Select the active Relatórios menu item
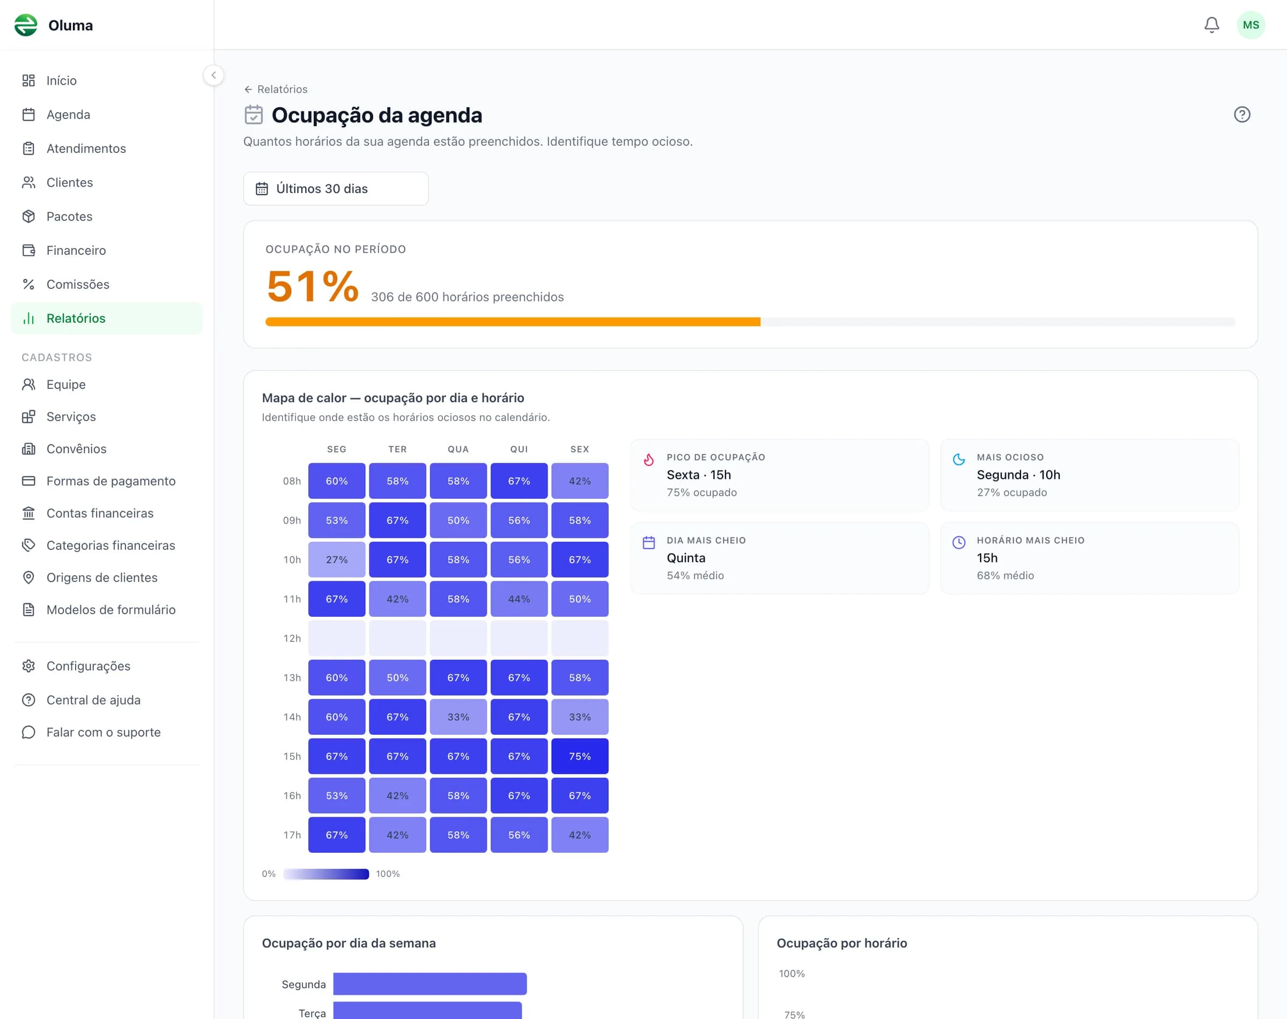Screen dimensions: 1287x1019 click(x=107, y=319)
